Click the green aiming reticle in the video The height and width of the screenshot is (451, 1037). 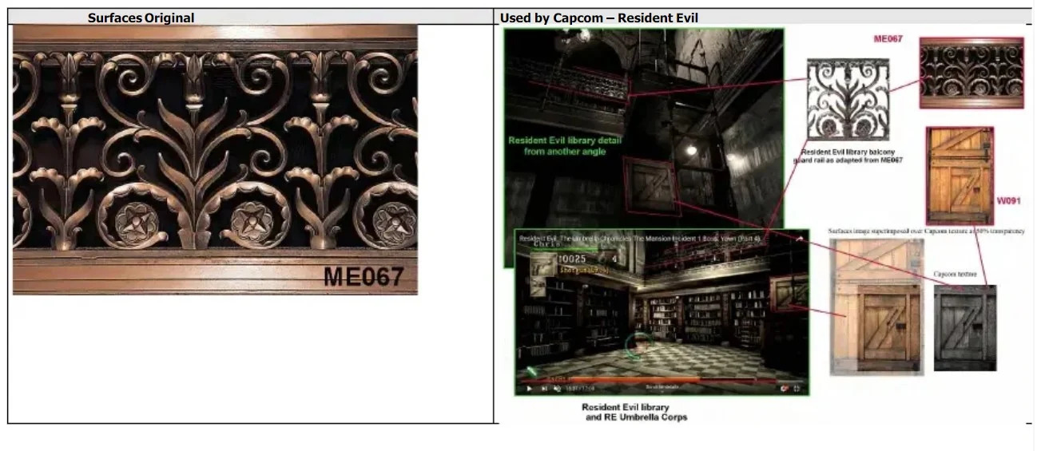click(639, 345)
